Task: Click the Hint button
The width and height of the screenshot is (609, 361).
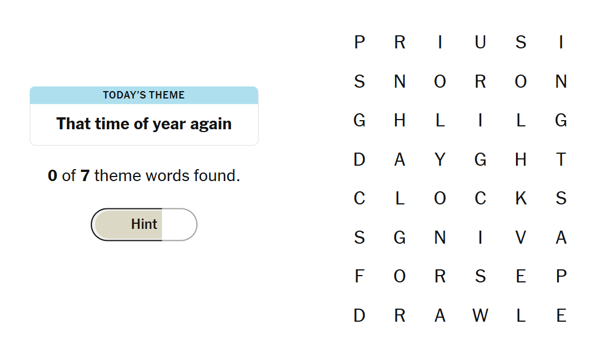Action: pos(144,224)
